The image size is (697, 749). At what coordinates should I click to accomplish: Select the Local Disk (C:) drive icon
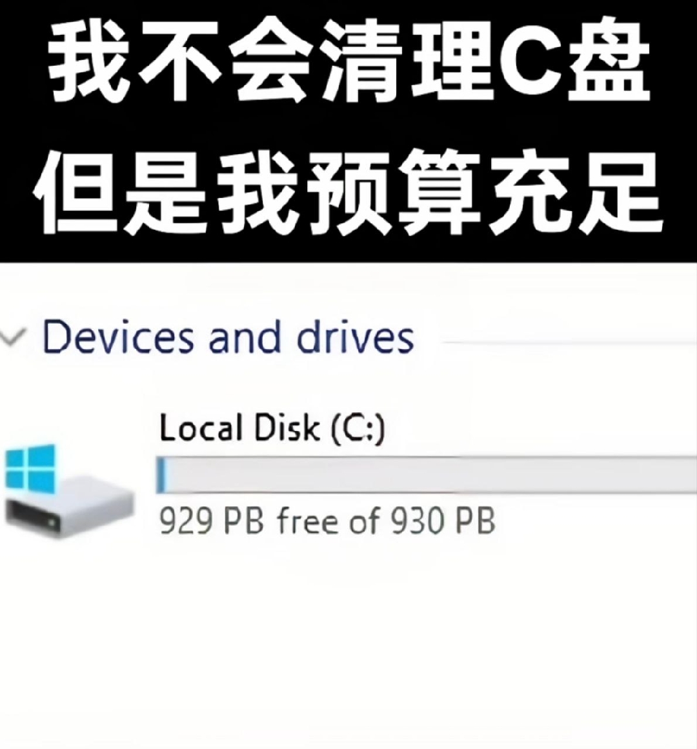(x=68, y=491)
